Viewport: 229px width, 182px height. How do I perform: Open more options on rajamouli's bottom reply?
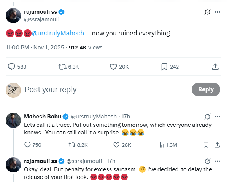[218, 161]
